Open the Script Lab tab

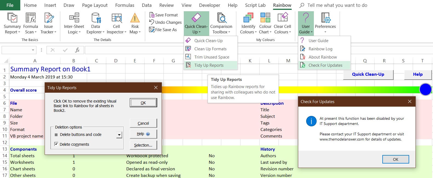(255, 5)
